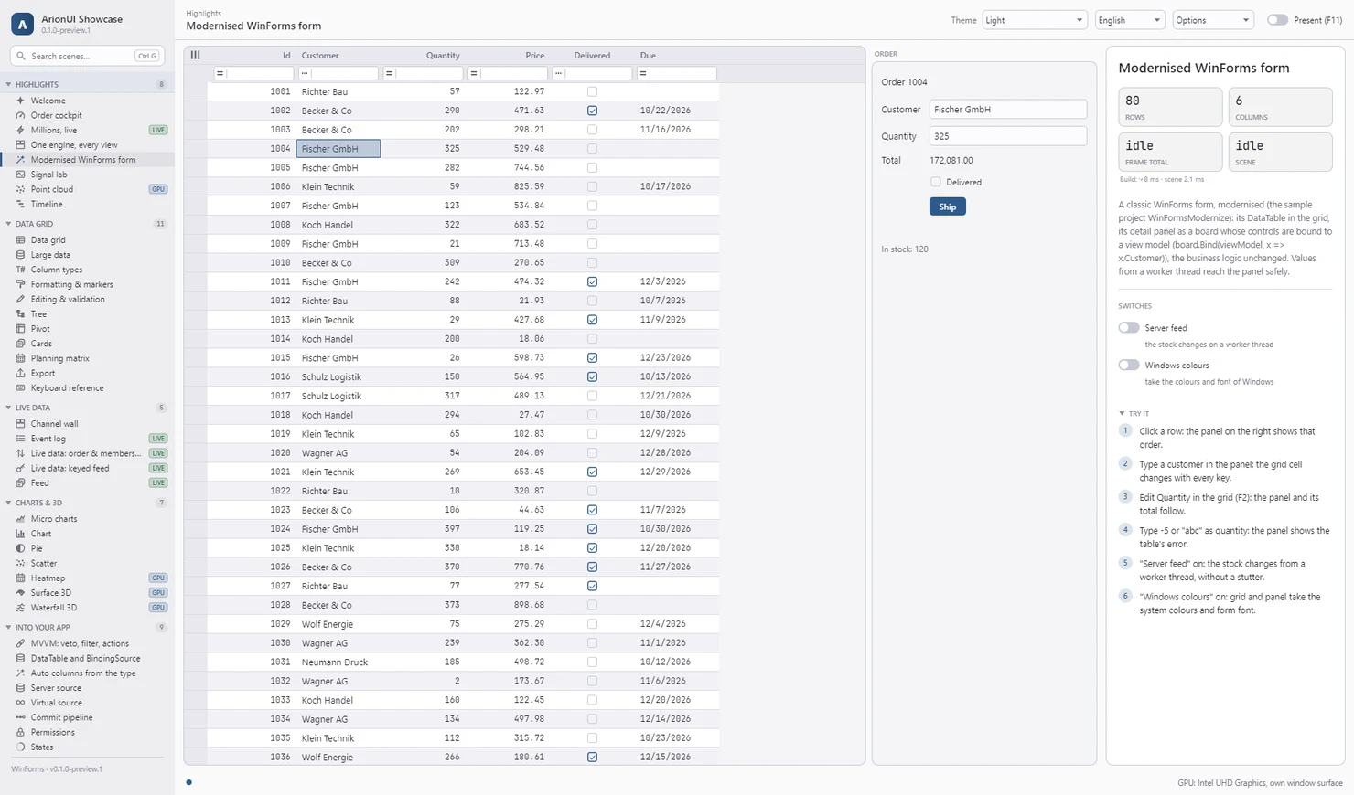The image size is (1354, 795).
Task: Turn on the Server feed switch
Action: pos(1129,328)
